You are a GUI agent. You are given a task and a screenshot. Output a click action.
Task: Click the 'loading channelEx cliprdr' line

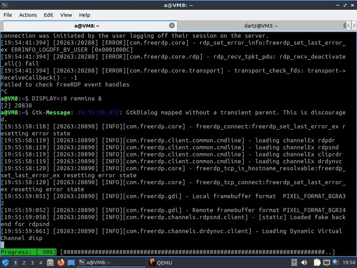click(171, 154)
